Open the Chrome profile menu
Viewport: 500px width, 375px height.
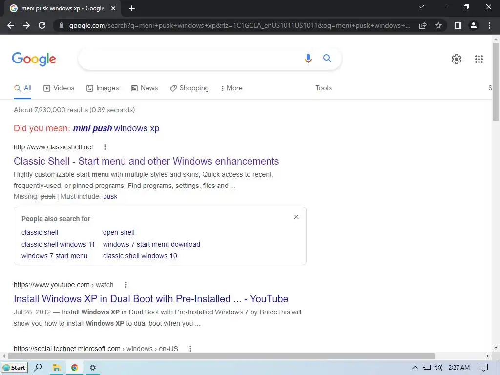pyautogui.click(x=474, y=25)
